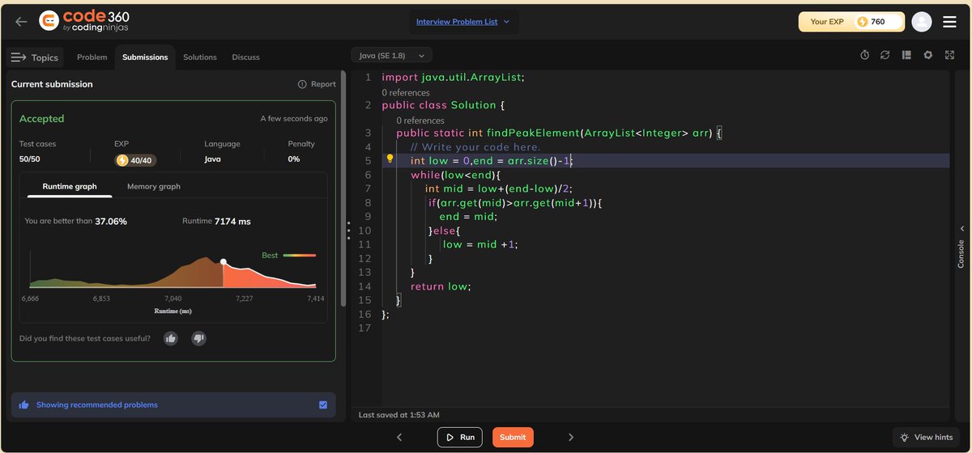
Task: Run the code
Action: point(459,437)
